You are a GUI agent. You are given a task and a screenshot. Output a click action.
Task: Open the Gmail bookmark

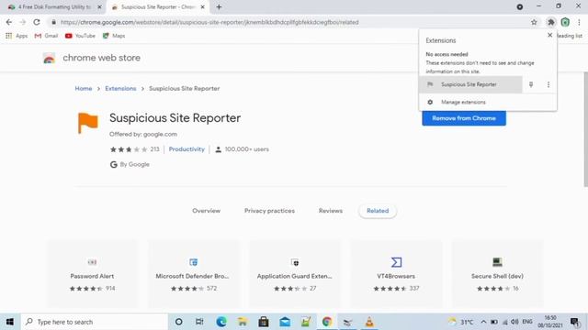point(46,36)
